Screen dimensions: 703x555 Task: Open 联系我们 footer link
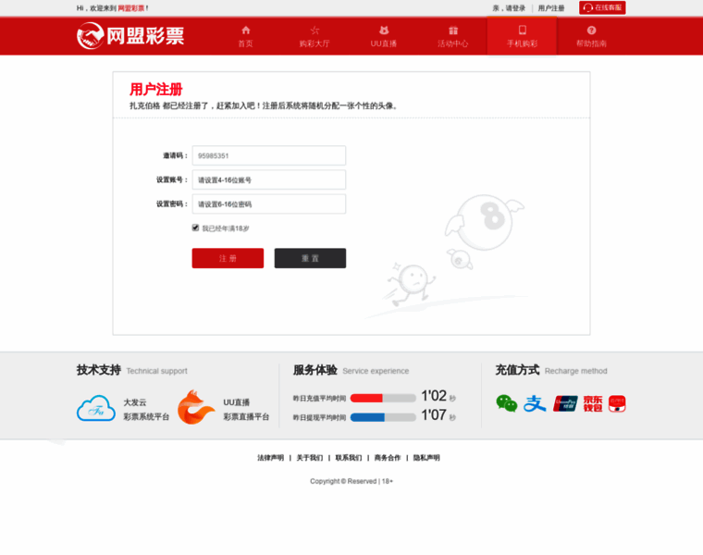[x=349, y=458]
